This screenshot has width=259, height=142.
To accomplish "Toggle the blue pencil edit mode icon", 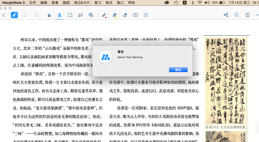I will tap(14, 15).
